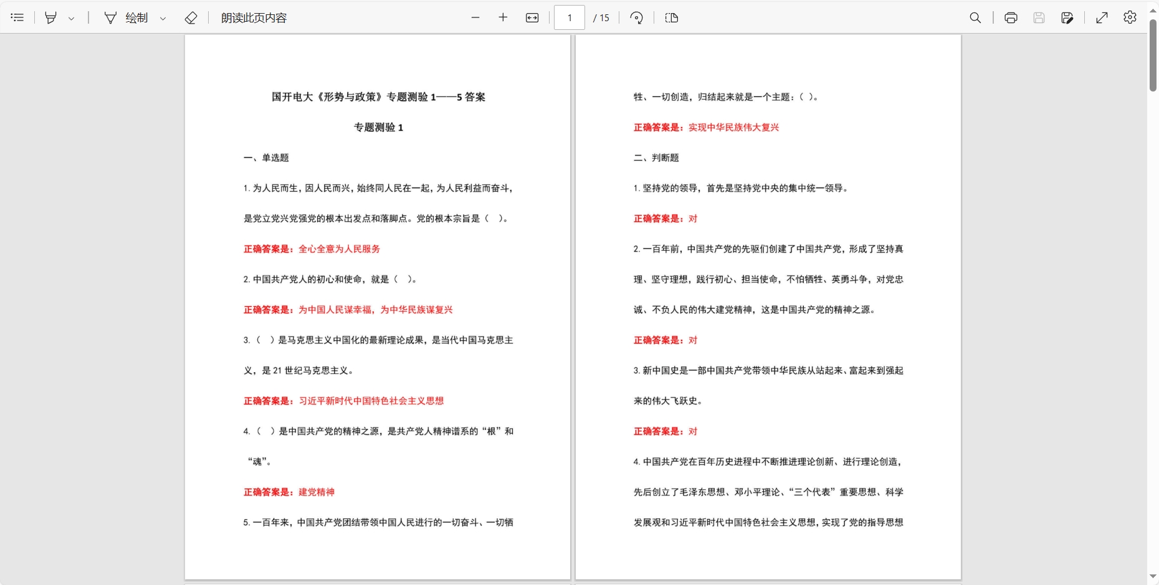Toggle fit to width view
The image size is (1159, 585).
pyautogui.click(x=532, y=17)
